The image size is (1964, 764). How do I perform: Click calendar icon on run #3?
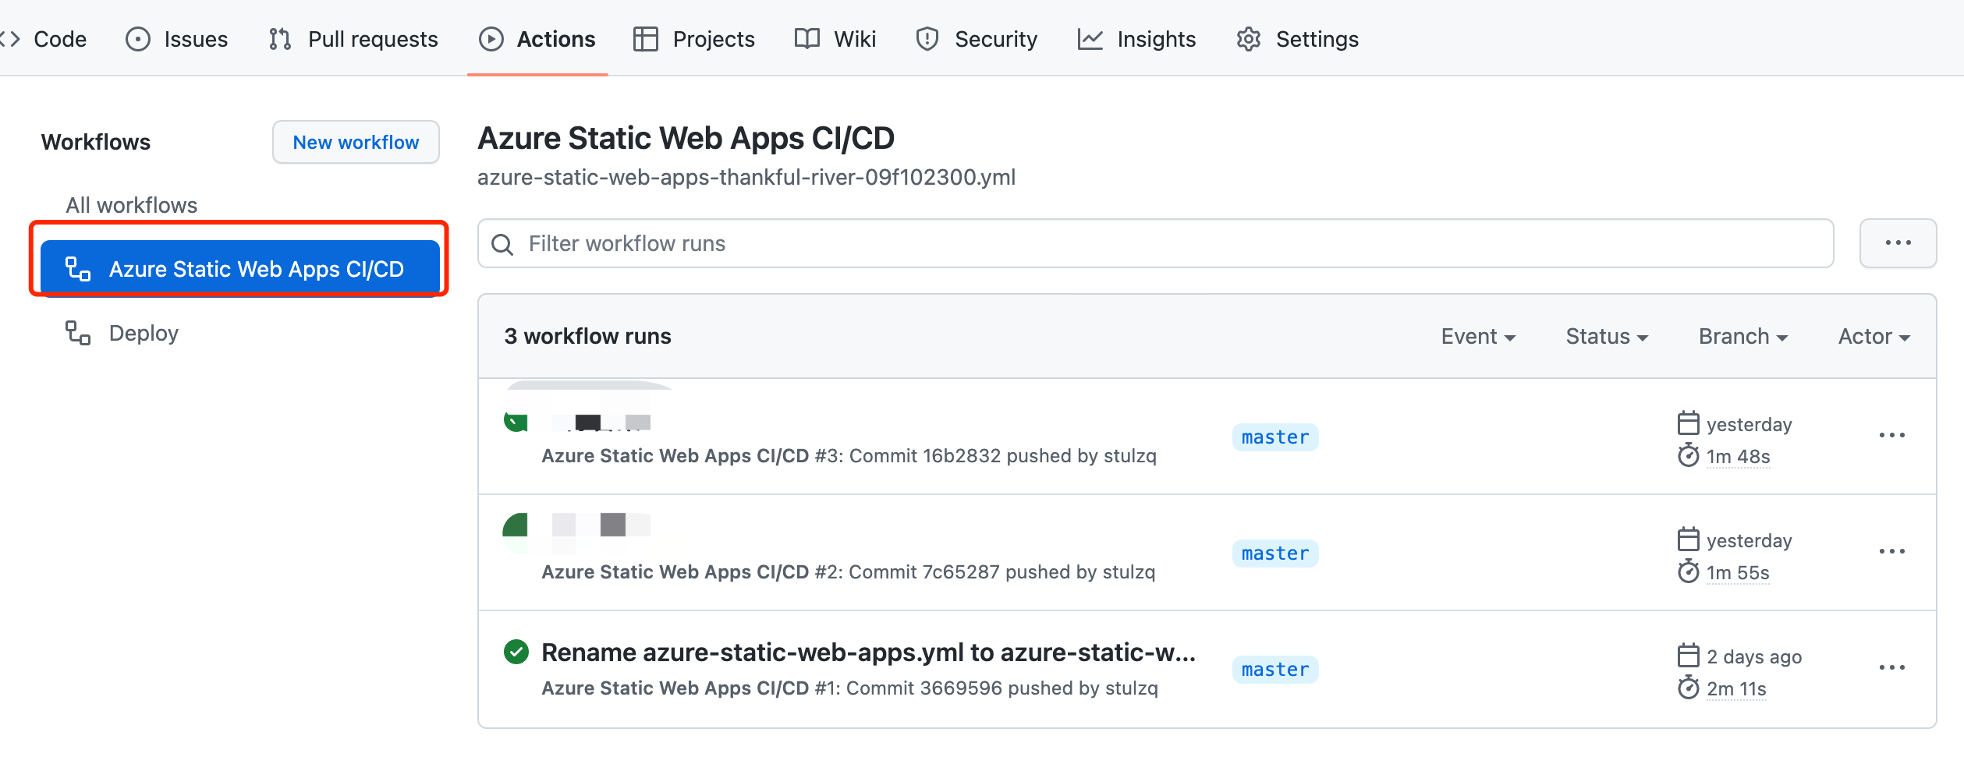1688,423
